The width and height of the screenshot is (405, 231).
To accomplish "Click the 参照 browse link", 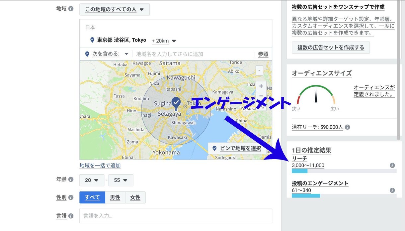I will click(263, 54).
